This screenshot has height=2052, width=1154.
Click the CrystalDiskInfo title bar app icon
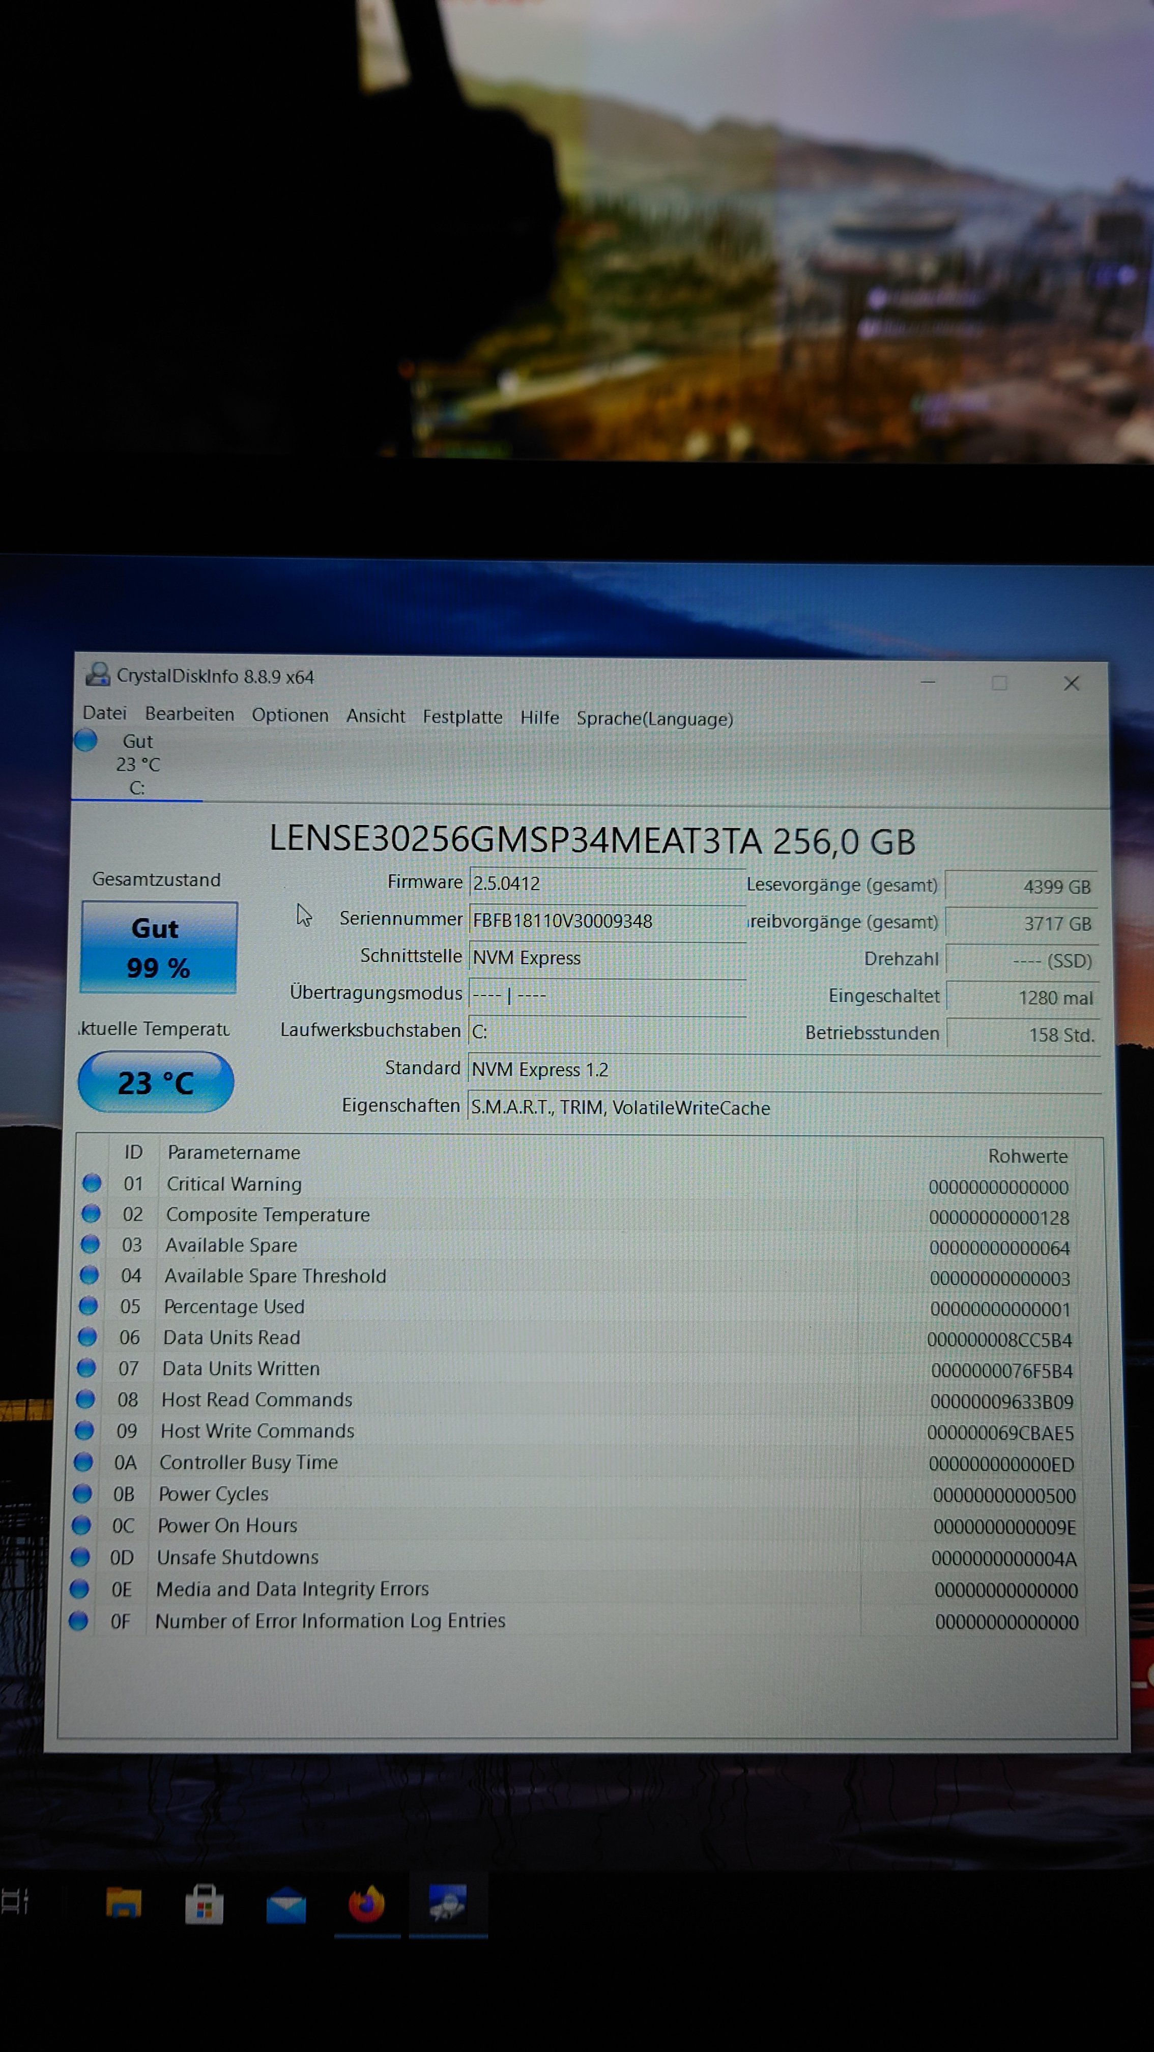point(98,675)
